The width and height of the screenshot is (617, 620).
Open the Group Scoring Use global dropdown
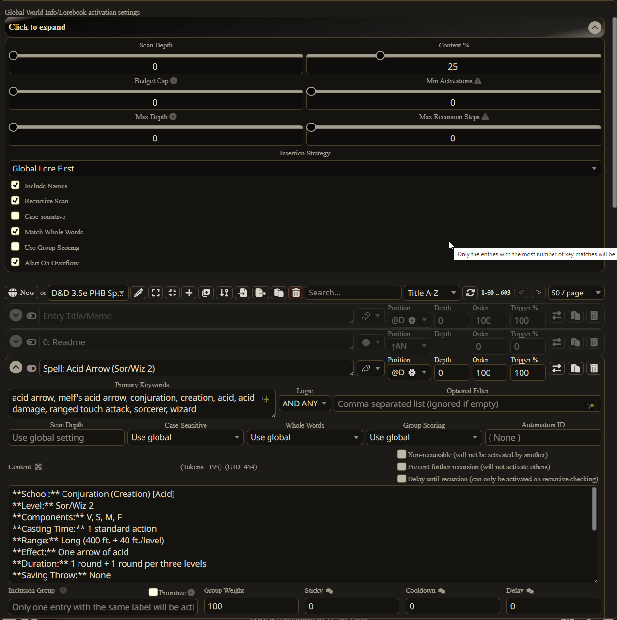pos(424,437)
